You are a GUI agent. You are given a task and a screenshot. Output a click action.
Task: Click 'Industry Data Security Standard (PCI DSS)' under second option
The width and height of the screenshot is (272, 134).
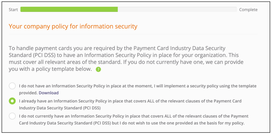point(60,108)
